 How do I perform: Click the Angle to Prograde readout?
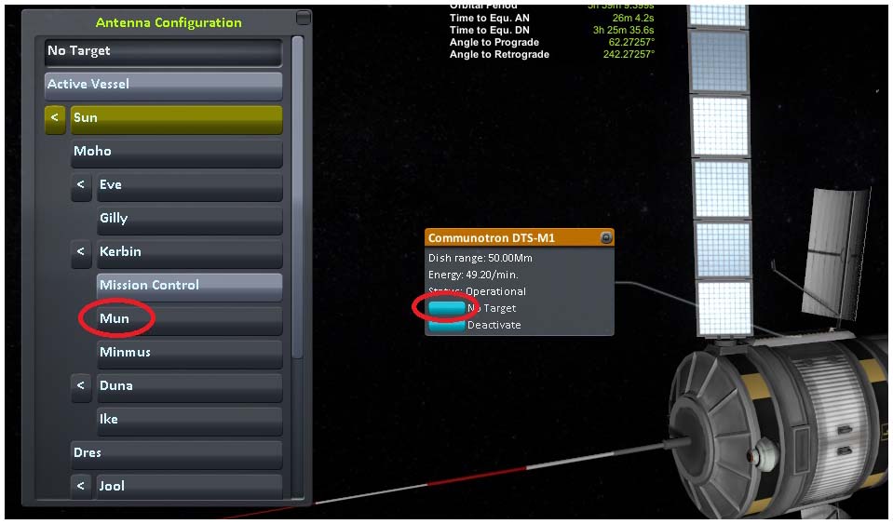click(x=552, y=43)
